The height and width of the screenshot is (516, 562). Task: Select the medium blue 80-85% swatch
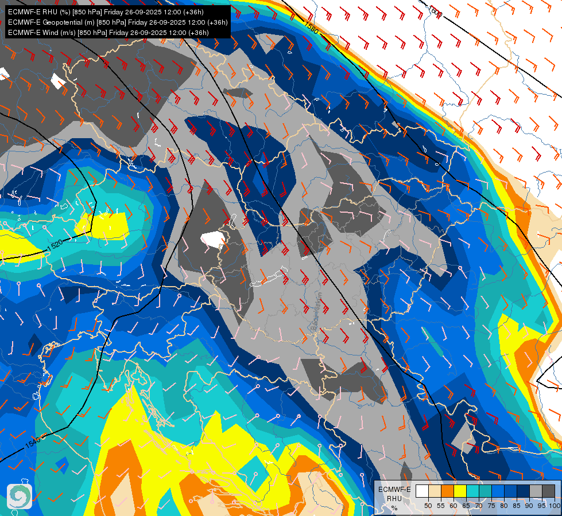click(511, 491)
